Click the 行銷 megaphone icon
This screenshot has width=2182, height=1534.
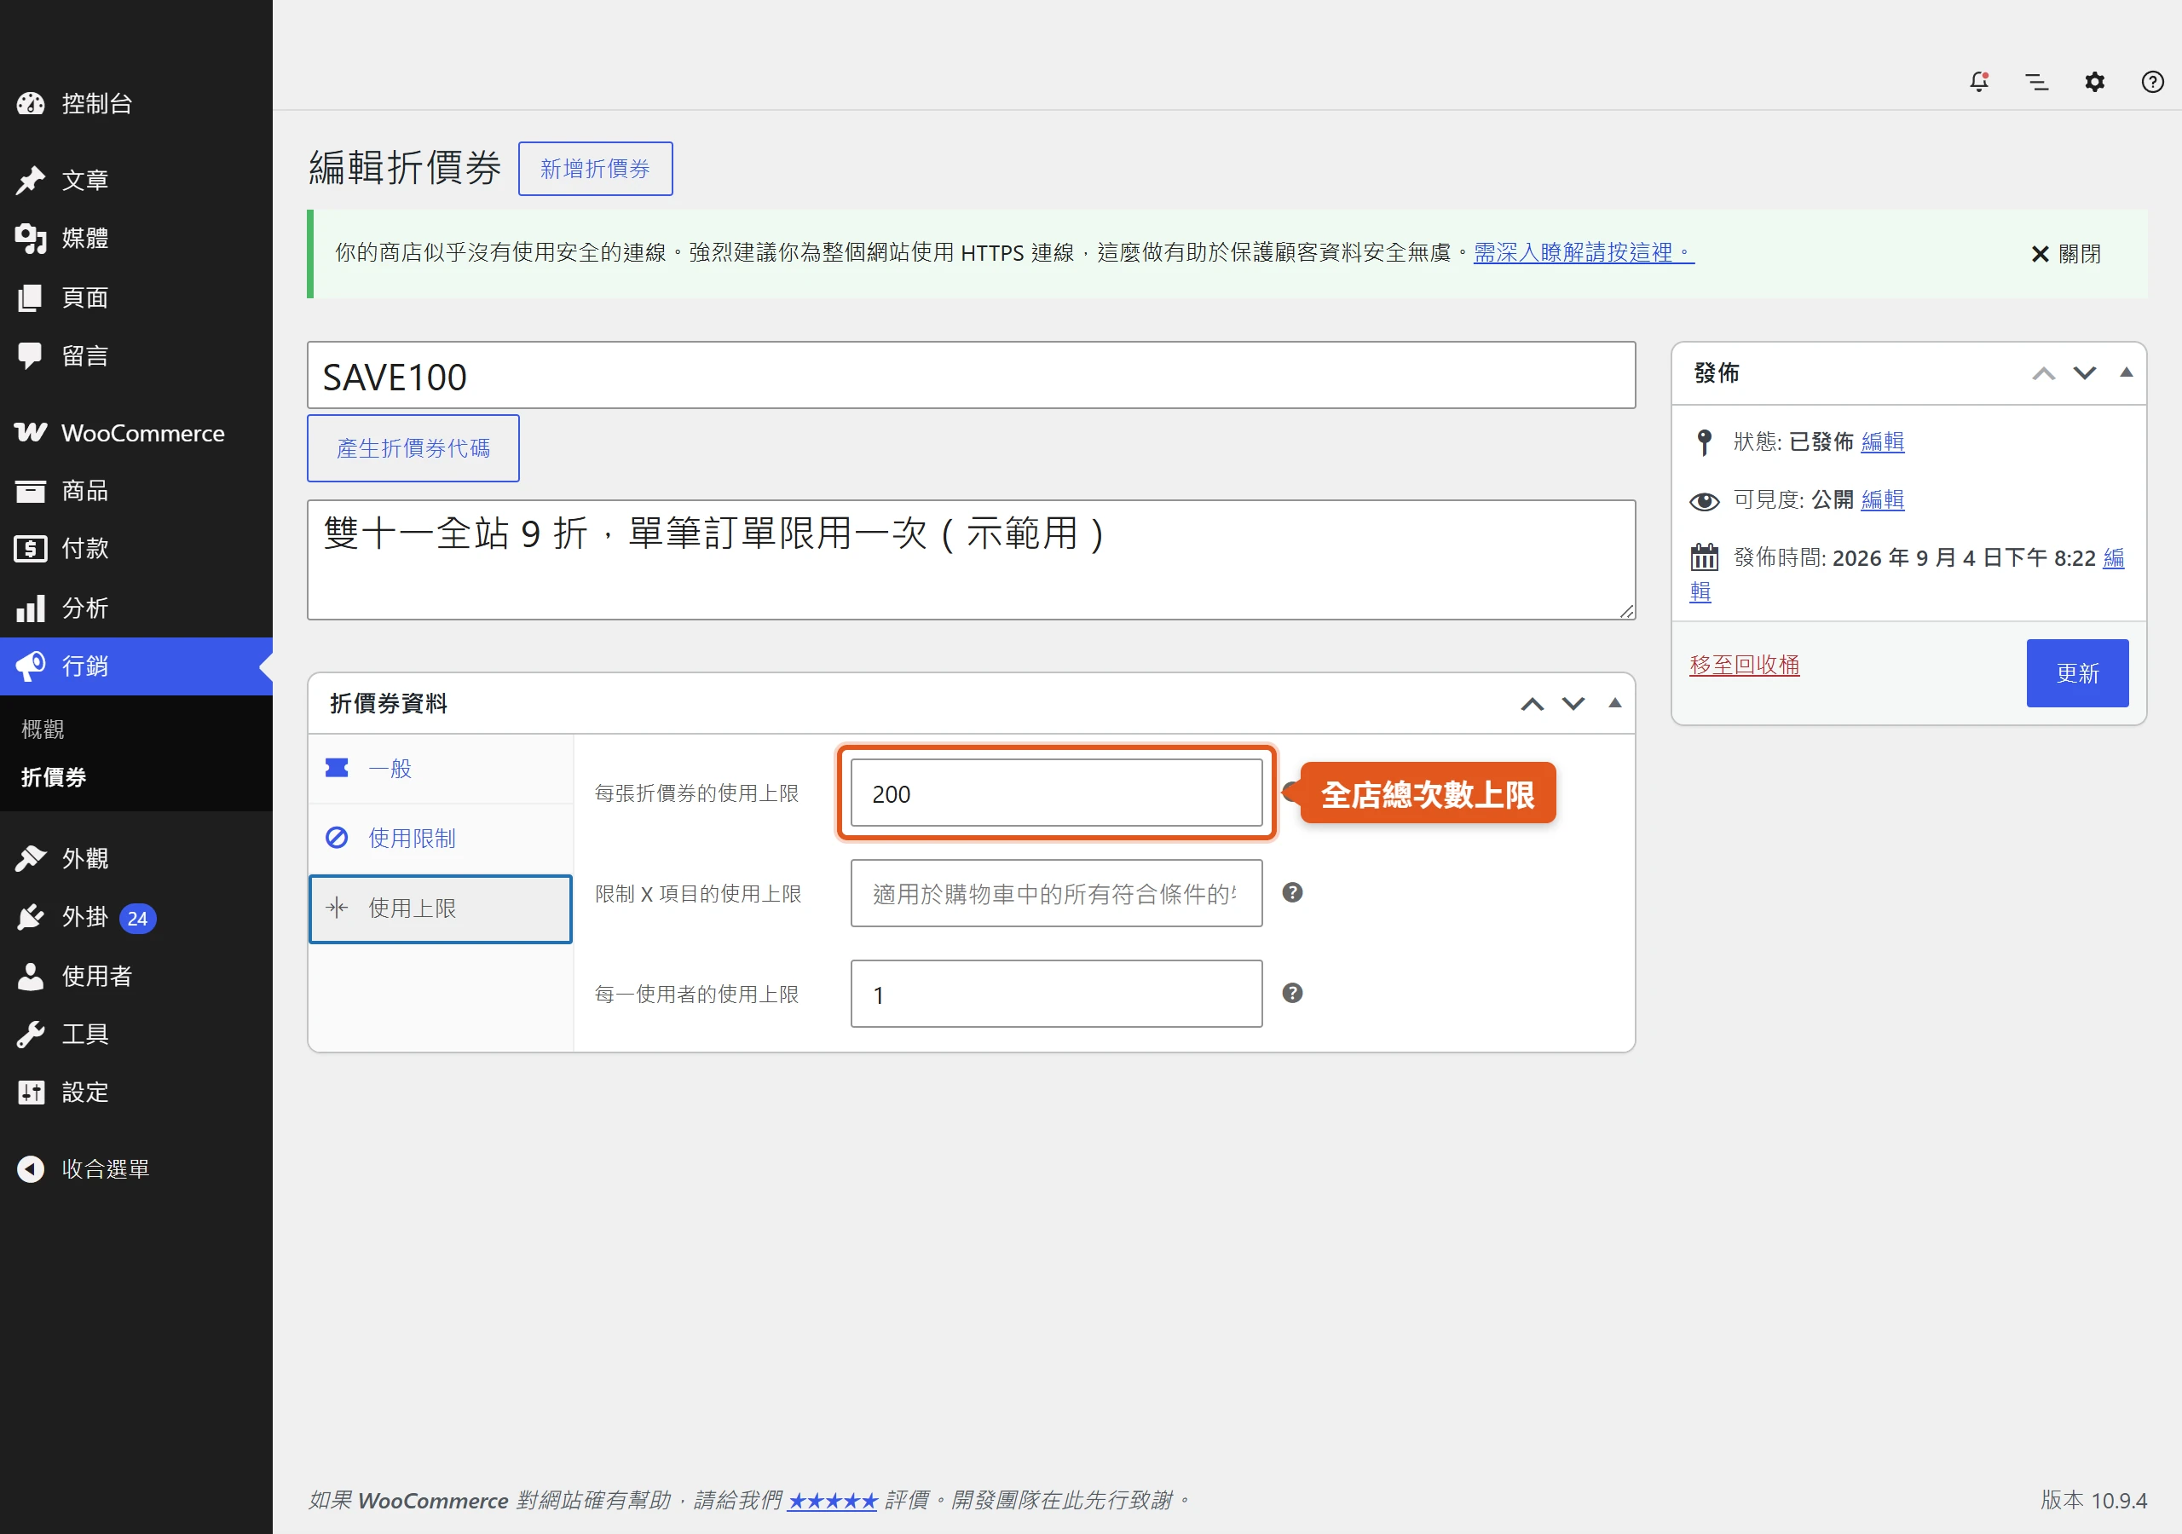tap(31, 666)
